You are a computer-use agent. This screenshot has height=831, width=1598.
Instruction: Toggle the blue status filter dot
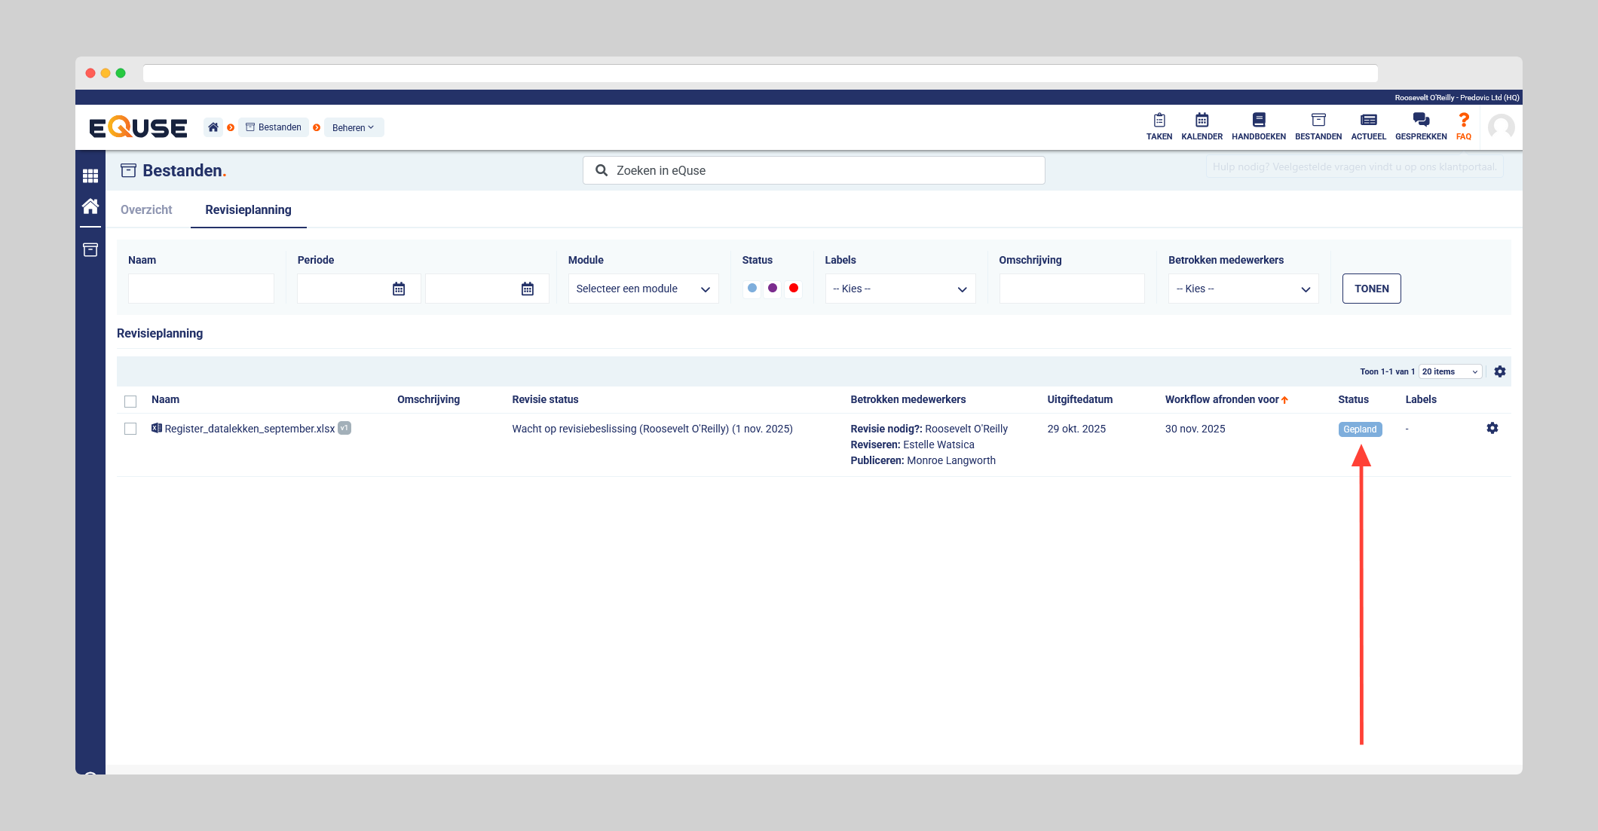click(752, 288)
